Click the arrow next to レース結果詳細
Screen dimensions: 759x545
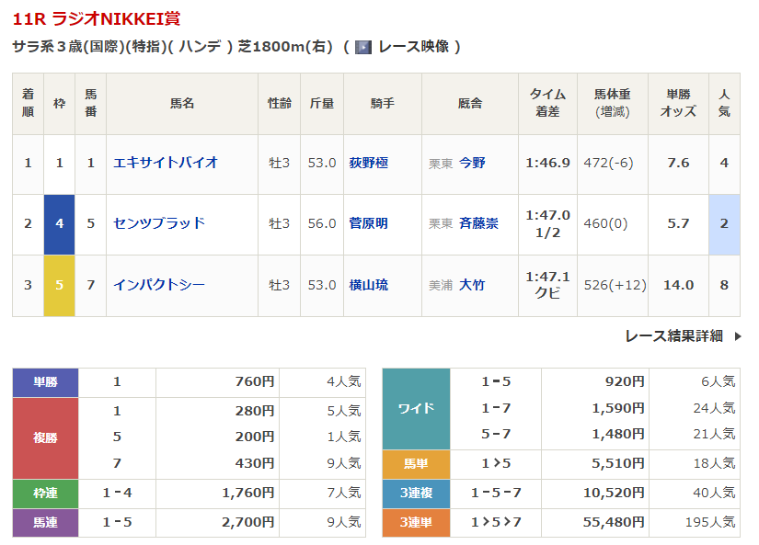pos(738,336)
